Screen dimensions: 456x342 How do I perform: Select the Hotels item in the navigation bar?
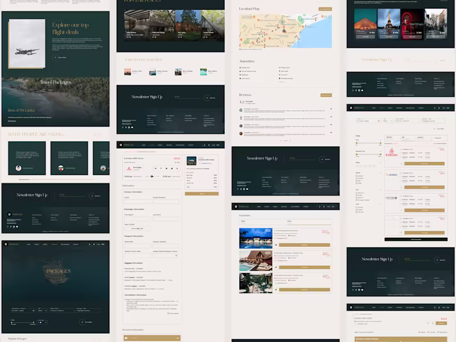[396, 108]
